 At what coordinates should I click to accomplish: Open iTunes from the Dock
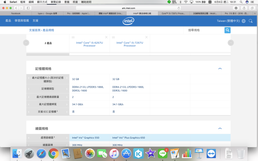click(x=114, y=154)
